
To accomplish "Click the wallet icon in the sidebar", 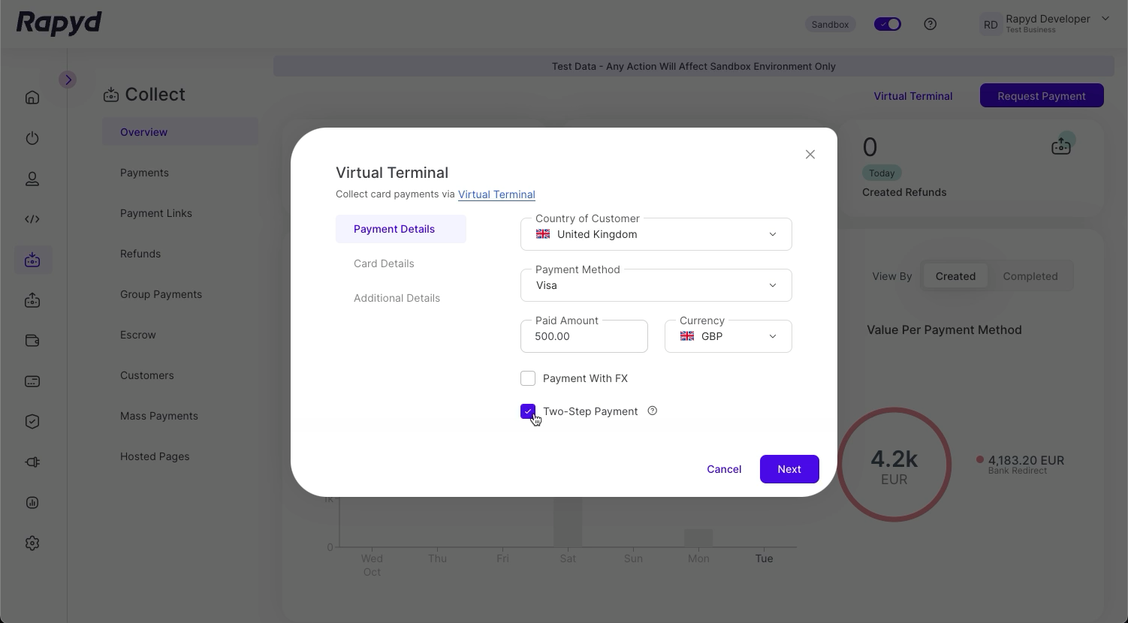I will click(x=32, y=341).
